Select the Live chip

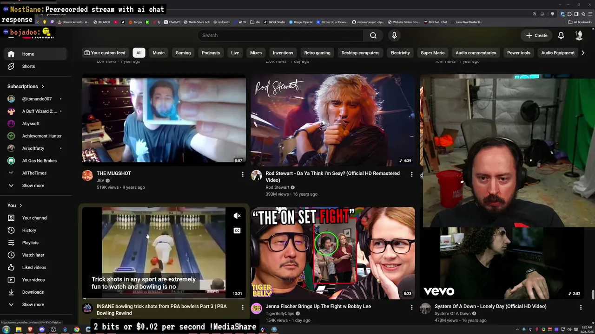[x=235, y=53]
